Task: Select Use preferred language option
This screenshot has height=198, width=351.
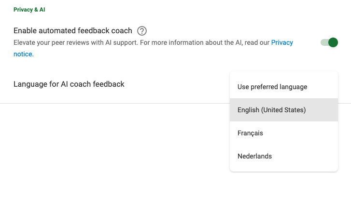Action: [x=284, y=87]
